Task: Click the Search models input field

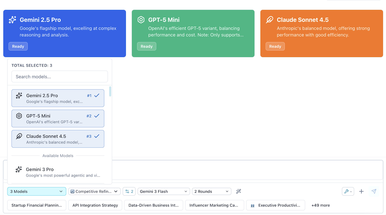Action: tap(60, 77)
